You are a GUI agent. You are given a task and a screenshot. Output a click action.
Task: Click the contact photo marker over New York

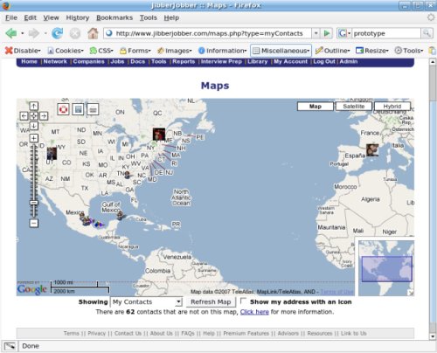(159, 134)
